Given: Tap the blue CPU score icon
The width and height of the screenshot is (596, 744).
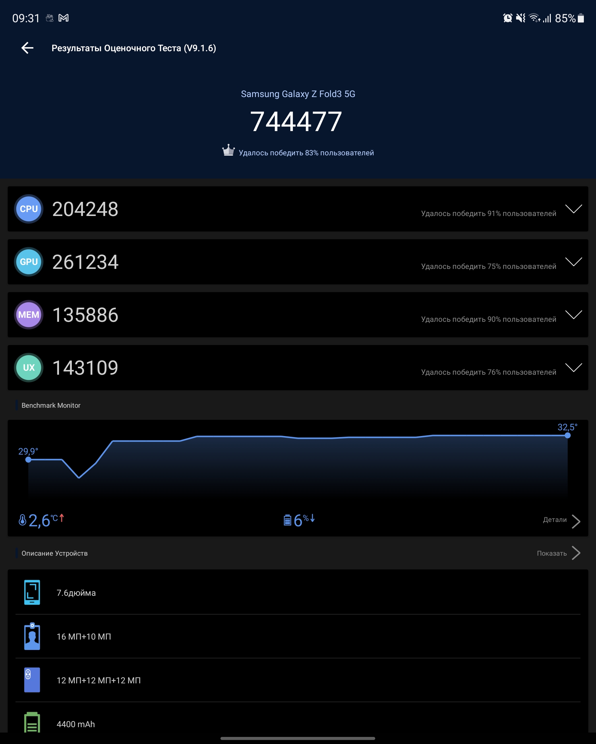Looking at the screenshot, I should pos(29,209).
